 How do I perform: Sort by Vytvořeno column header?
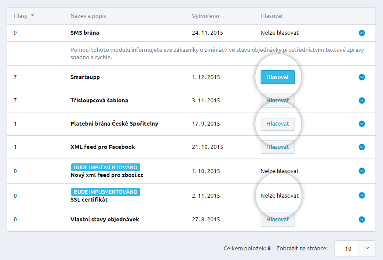(x=205, y=16)
